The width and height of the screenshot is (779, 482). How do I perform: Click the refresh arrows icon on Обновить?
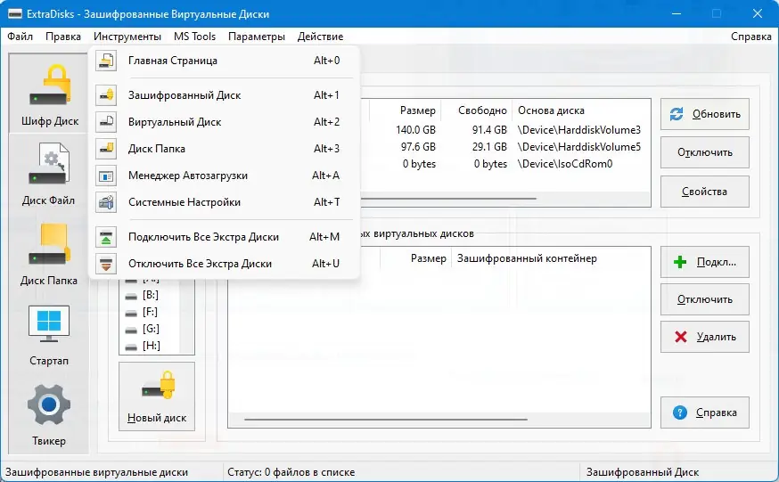click(676, 114)
